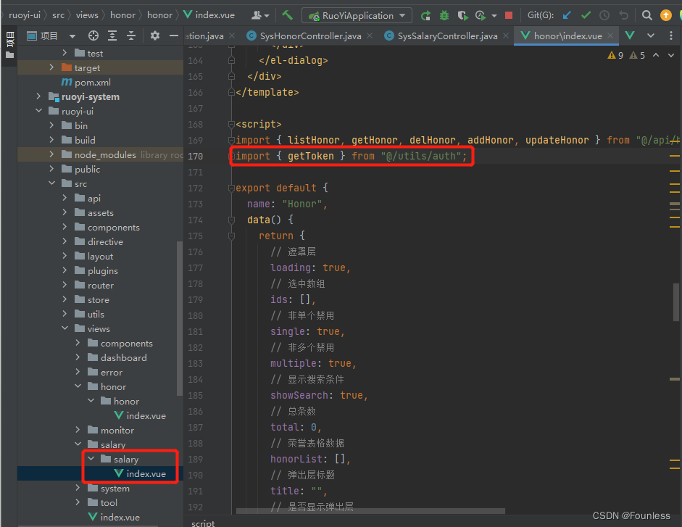Close the honor\index.vue tab

point(610,36)
